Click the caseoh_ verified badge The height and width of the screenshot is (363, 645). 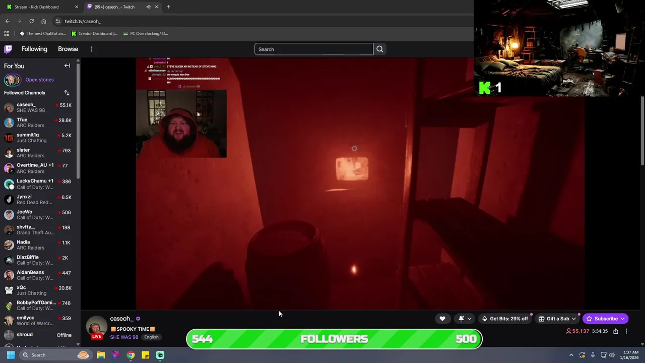(138, 319)
